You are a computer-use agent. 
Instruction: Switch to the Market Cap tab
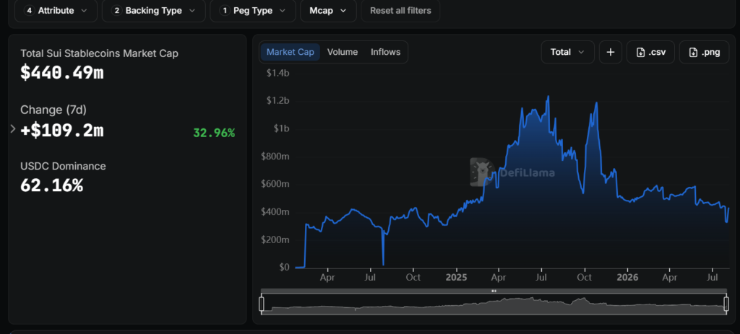(291, 52)
